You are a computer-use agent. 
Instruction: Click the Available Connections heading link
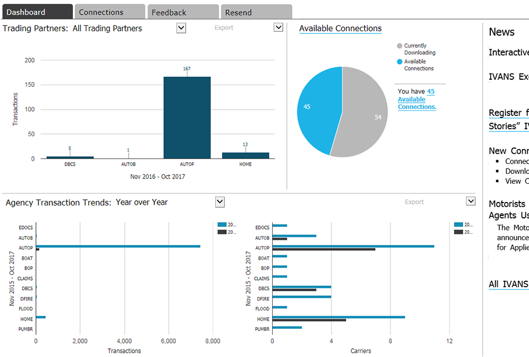coord(340,28)
